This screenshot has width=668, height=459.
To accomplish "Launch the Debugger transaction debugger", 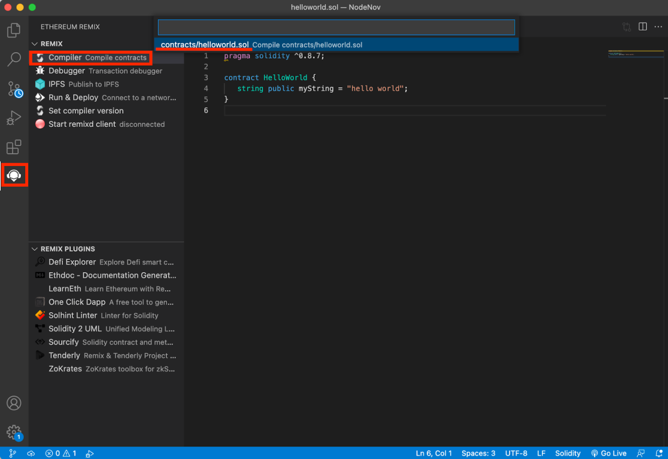I will coord(67,71).
